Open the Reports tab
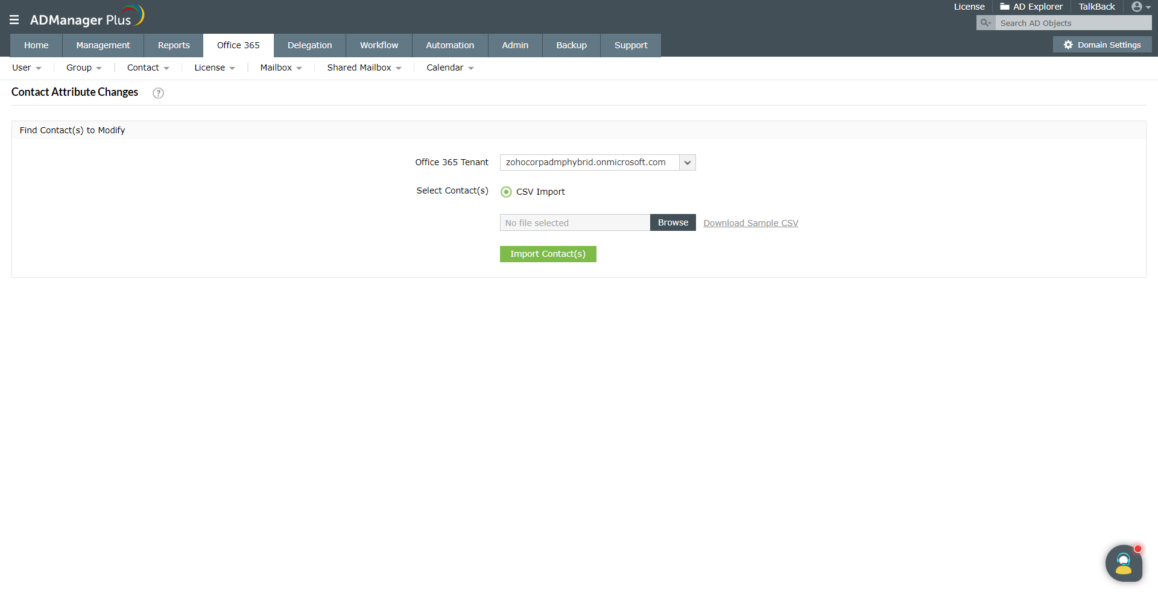The width and height of the screenshot is (1158, 598). (174, 45)
